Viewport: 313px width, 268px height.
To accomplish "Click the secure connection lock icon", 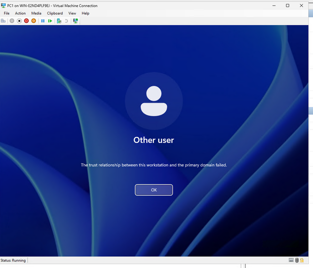I will [x=302, y=260].
